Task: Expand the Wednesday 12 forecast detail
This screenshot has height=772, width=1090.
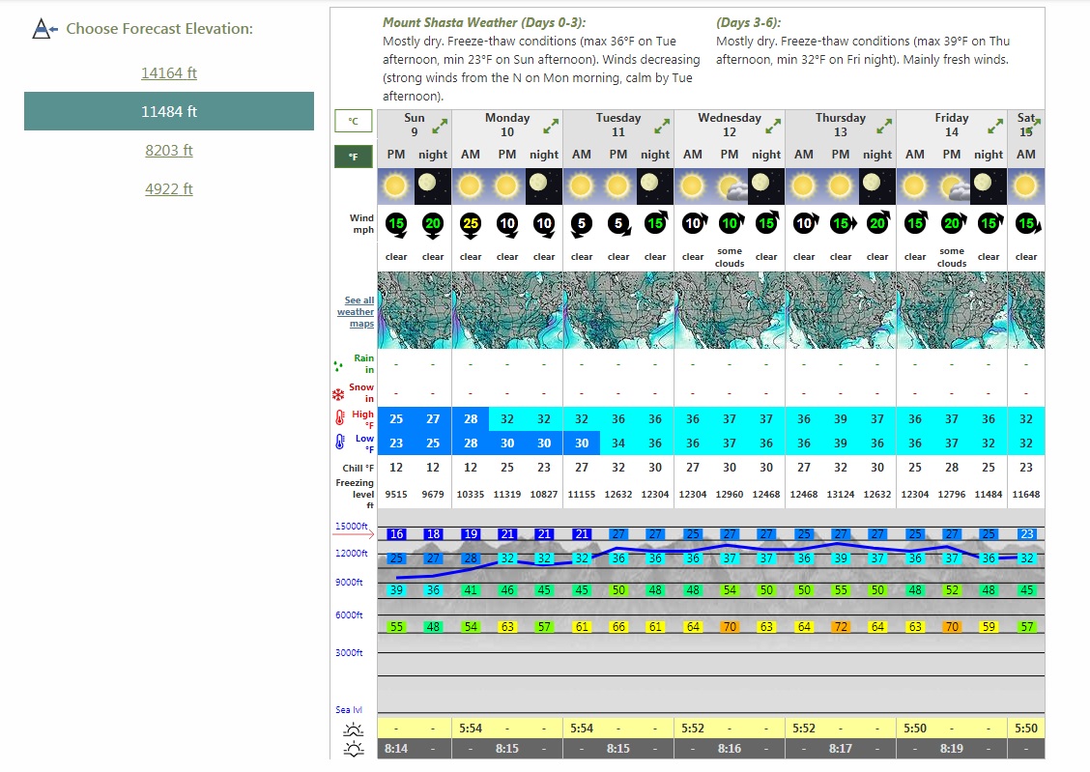Action: click(773, 127)
